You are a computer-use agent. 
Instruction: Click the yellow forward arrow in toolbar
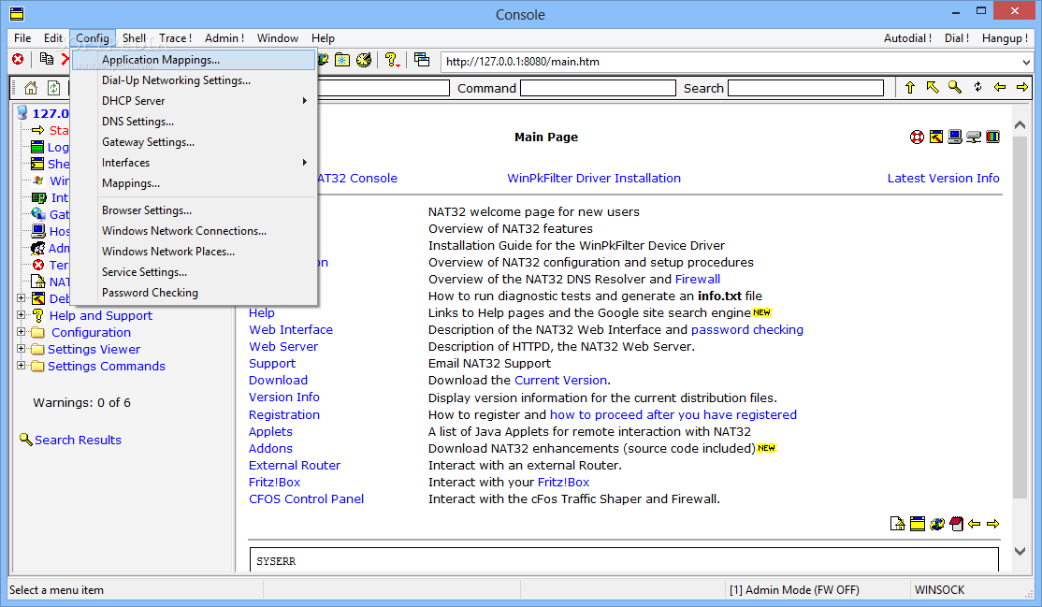(1022, 87)
